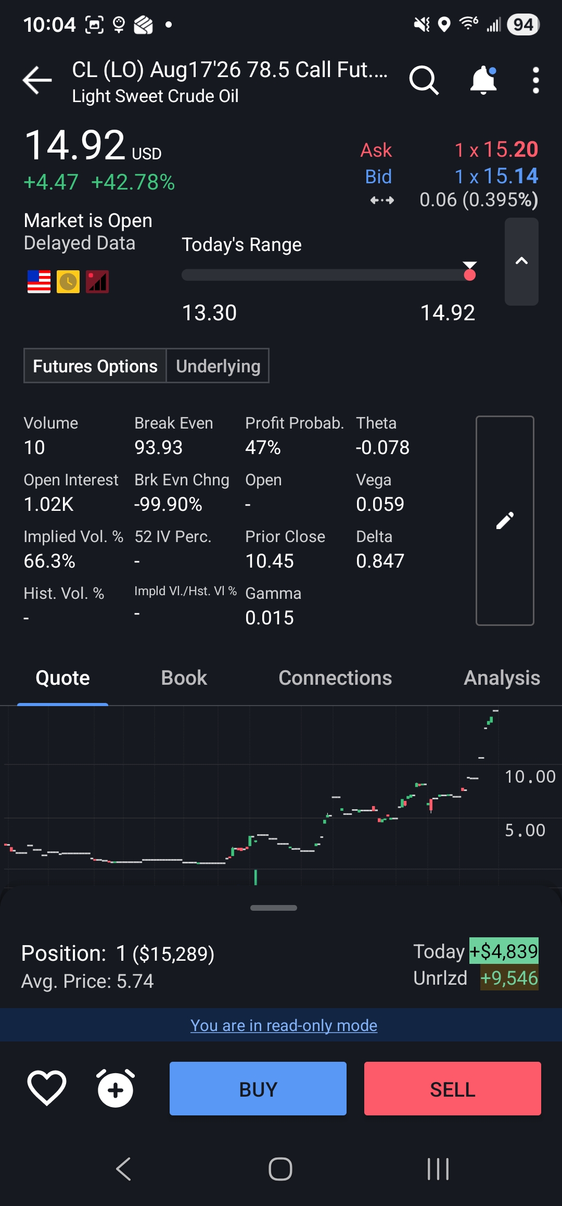Add contract to favorites with heart icon
The image size is (562, 1206).
click(x=46, y=1088)
